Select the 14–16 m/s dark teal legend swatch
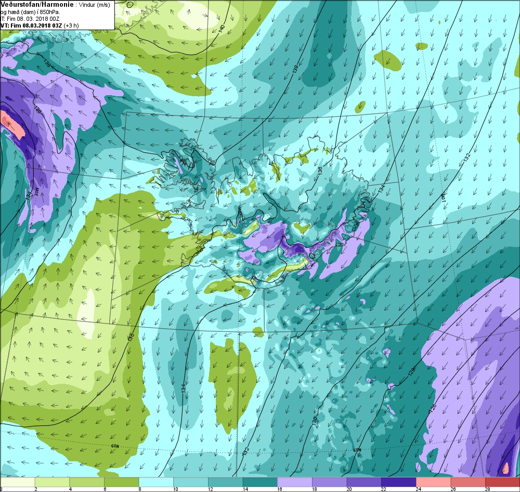 click(x=260, y=482)
